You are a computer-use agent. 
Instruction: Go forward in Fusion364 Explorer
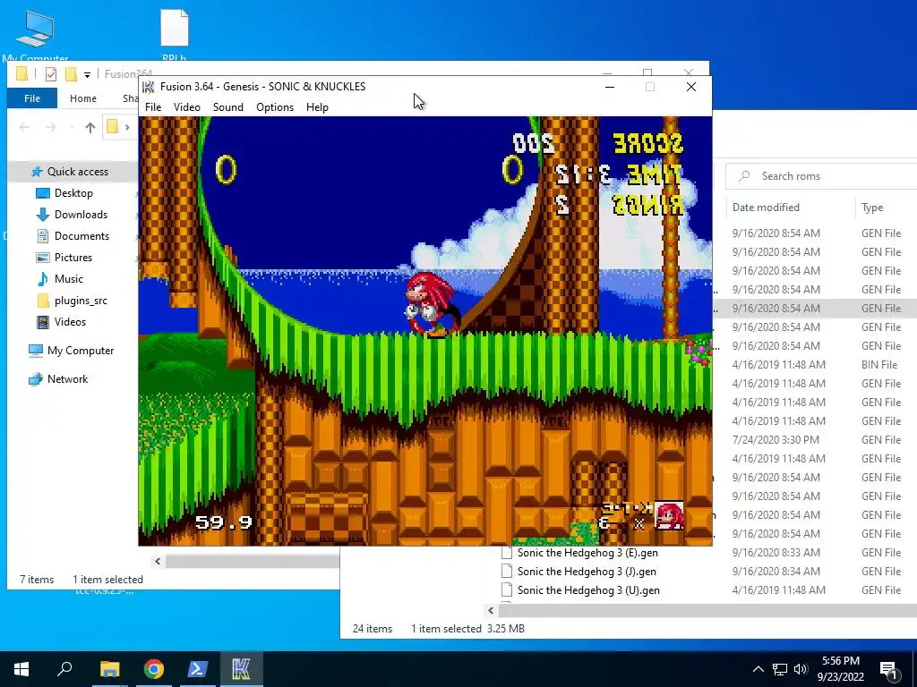tap(51, 127)
